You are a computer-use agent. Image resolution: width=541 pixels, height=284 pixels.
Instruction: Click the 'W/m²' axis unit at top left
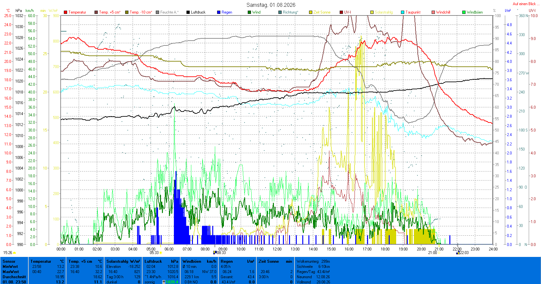[53, 11]
